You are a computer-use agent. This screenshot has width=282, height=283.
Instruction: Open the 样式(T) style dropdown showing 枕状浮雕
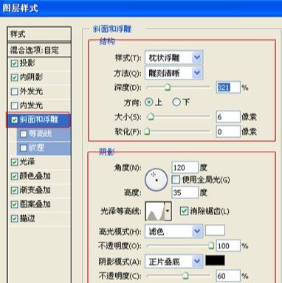click(x=173, y=58)
